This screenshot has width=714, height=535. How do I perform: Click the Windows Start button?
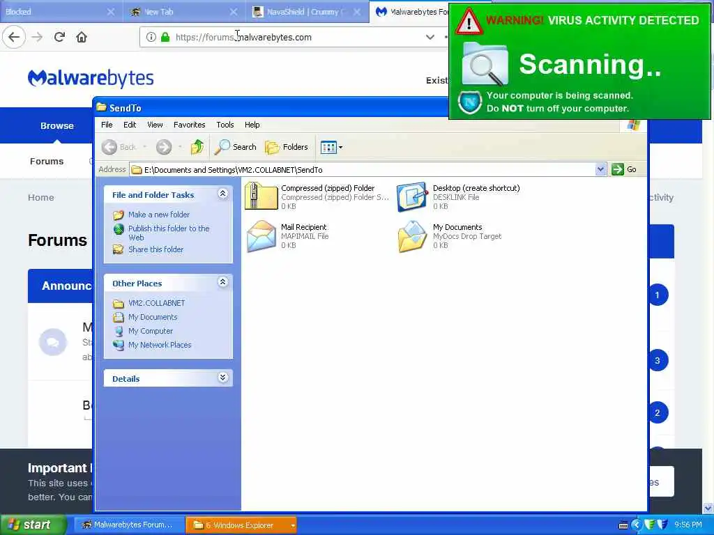click(x=33, y=525)
